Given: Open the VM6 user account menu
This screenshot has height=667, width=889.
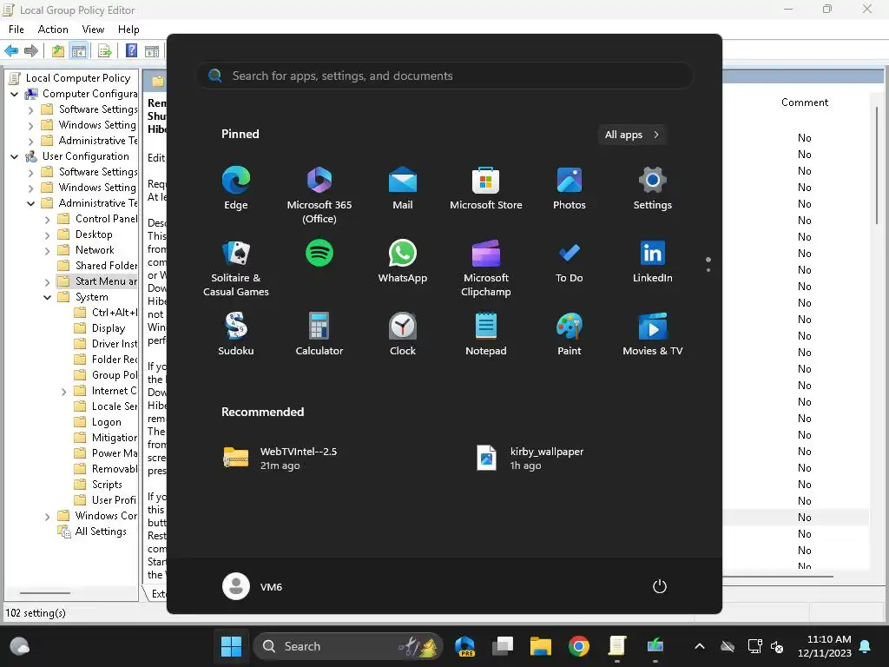Looking at the screenshot, I should [x=253, y=586].
